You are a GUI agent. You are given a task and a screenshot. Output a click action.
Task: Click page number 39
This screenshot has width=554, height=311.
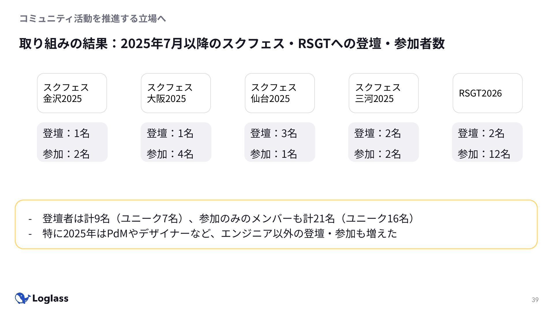(x=535, y=300)
